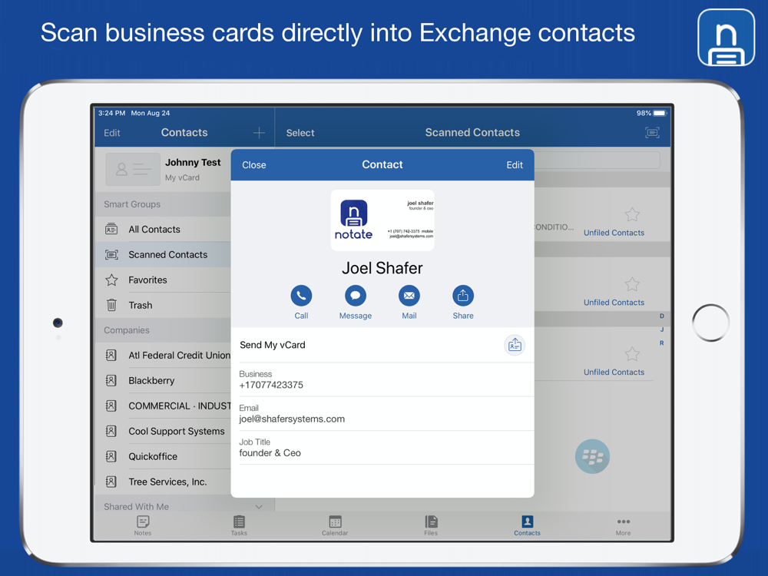Image resolution: width=768 pixels, height=576 pixels.
Task: Tap Select in Scanned Contacts header
Action: click(300, 133)
